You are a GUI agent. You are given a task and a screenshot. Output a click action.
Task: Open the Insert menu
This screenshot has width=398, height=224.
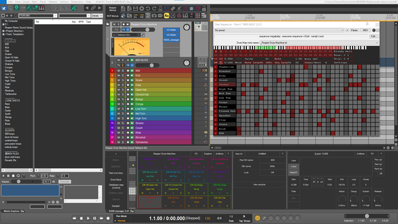coord(26,2)
